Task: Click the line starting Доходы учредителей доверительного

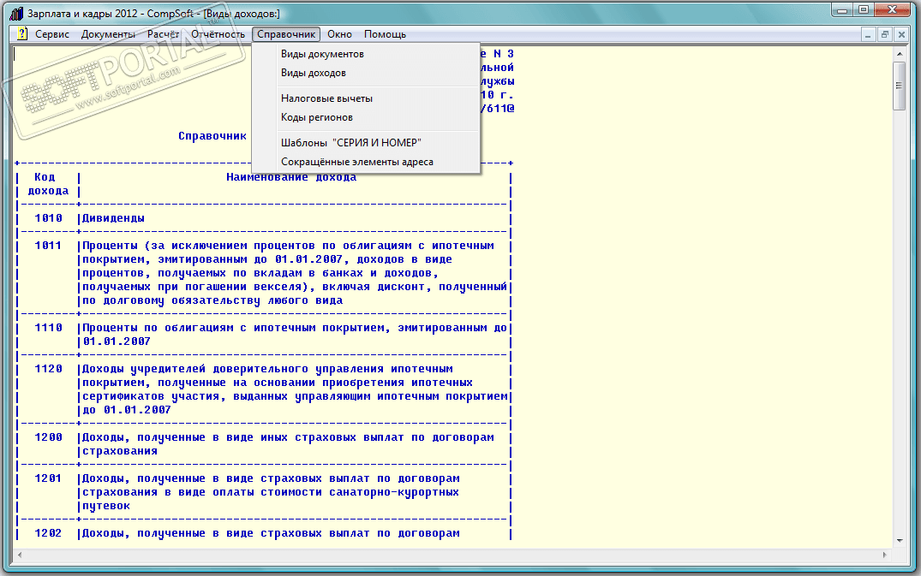Action: click(x=268, y=369)
